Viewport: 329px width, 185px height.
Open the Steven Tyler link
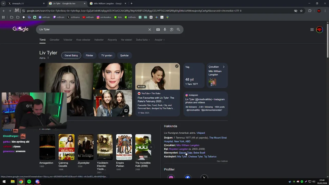pyautogui.click(x=186, y=153)
